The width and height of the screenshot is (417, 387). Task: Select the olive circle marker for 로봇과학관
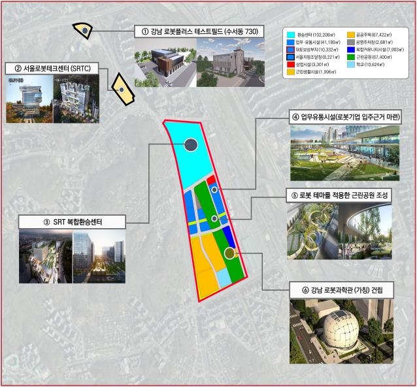[229, 253]
